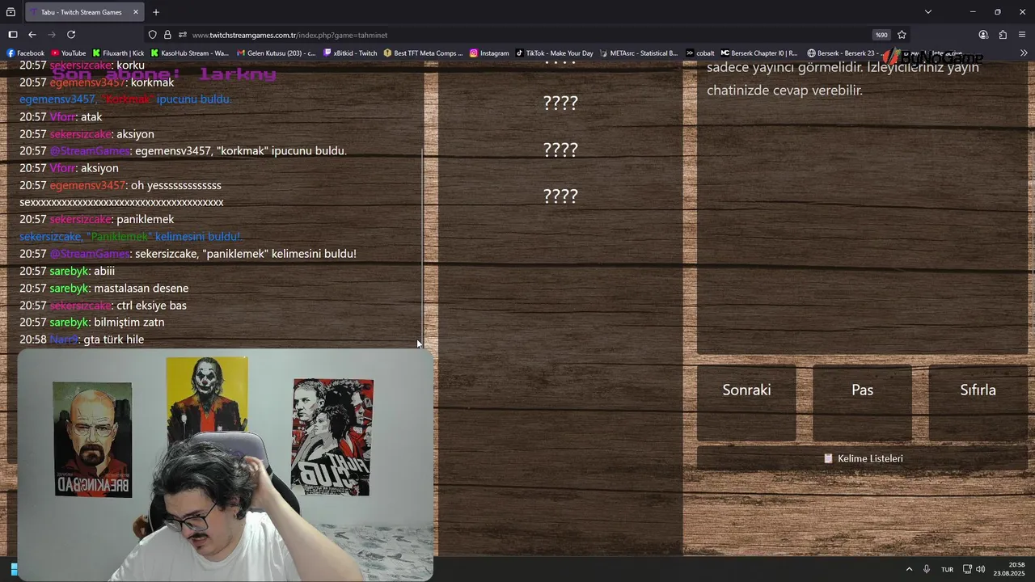Image resolution: width=1035 pixels, height=582 pixels.
Task: Show hidden system tray icons chevron
Action: 909,569
